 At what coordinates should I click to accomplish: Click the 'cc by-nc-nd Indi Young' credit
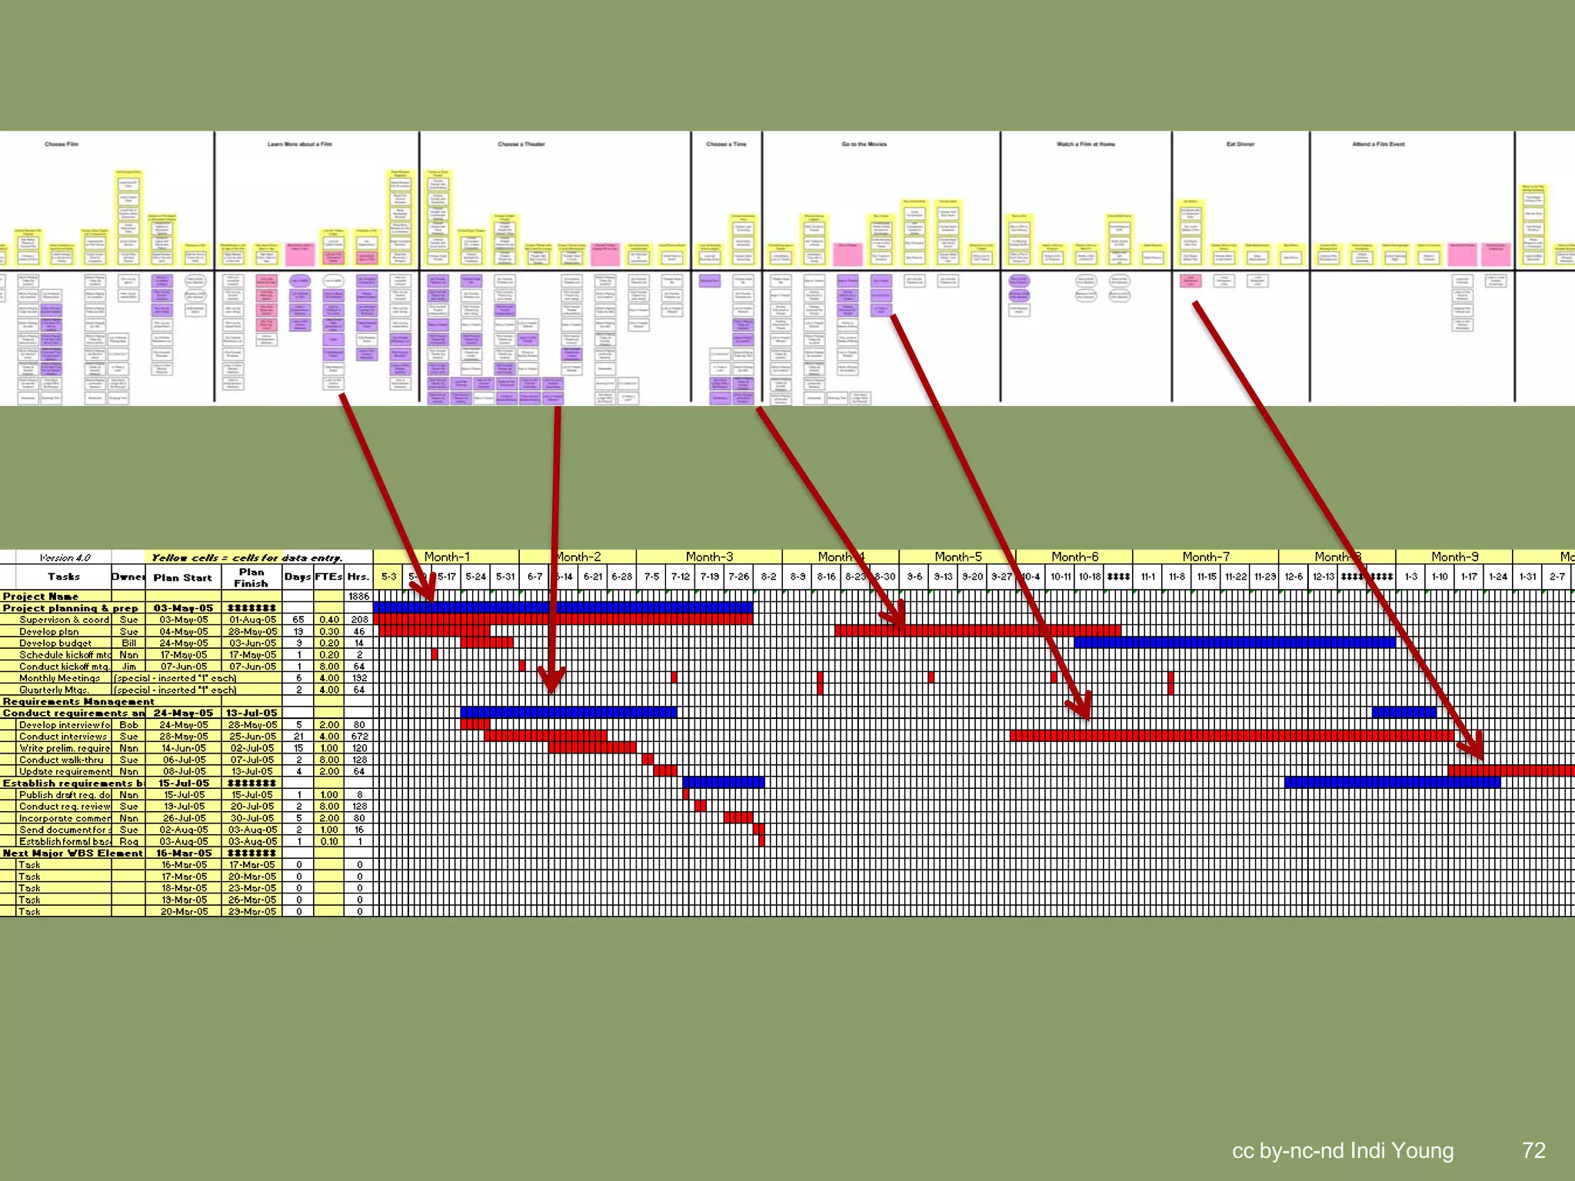pos(1343,1150)
